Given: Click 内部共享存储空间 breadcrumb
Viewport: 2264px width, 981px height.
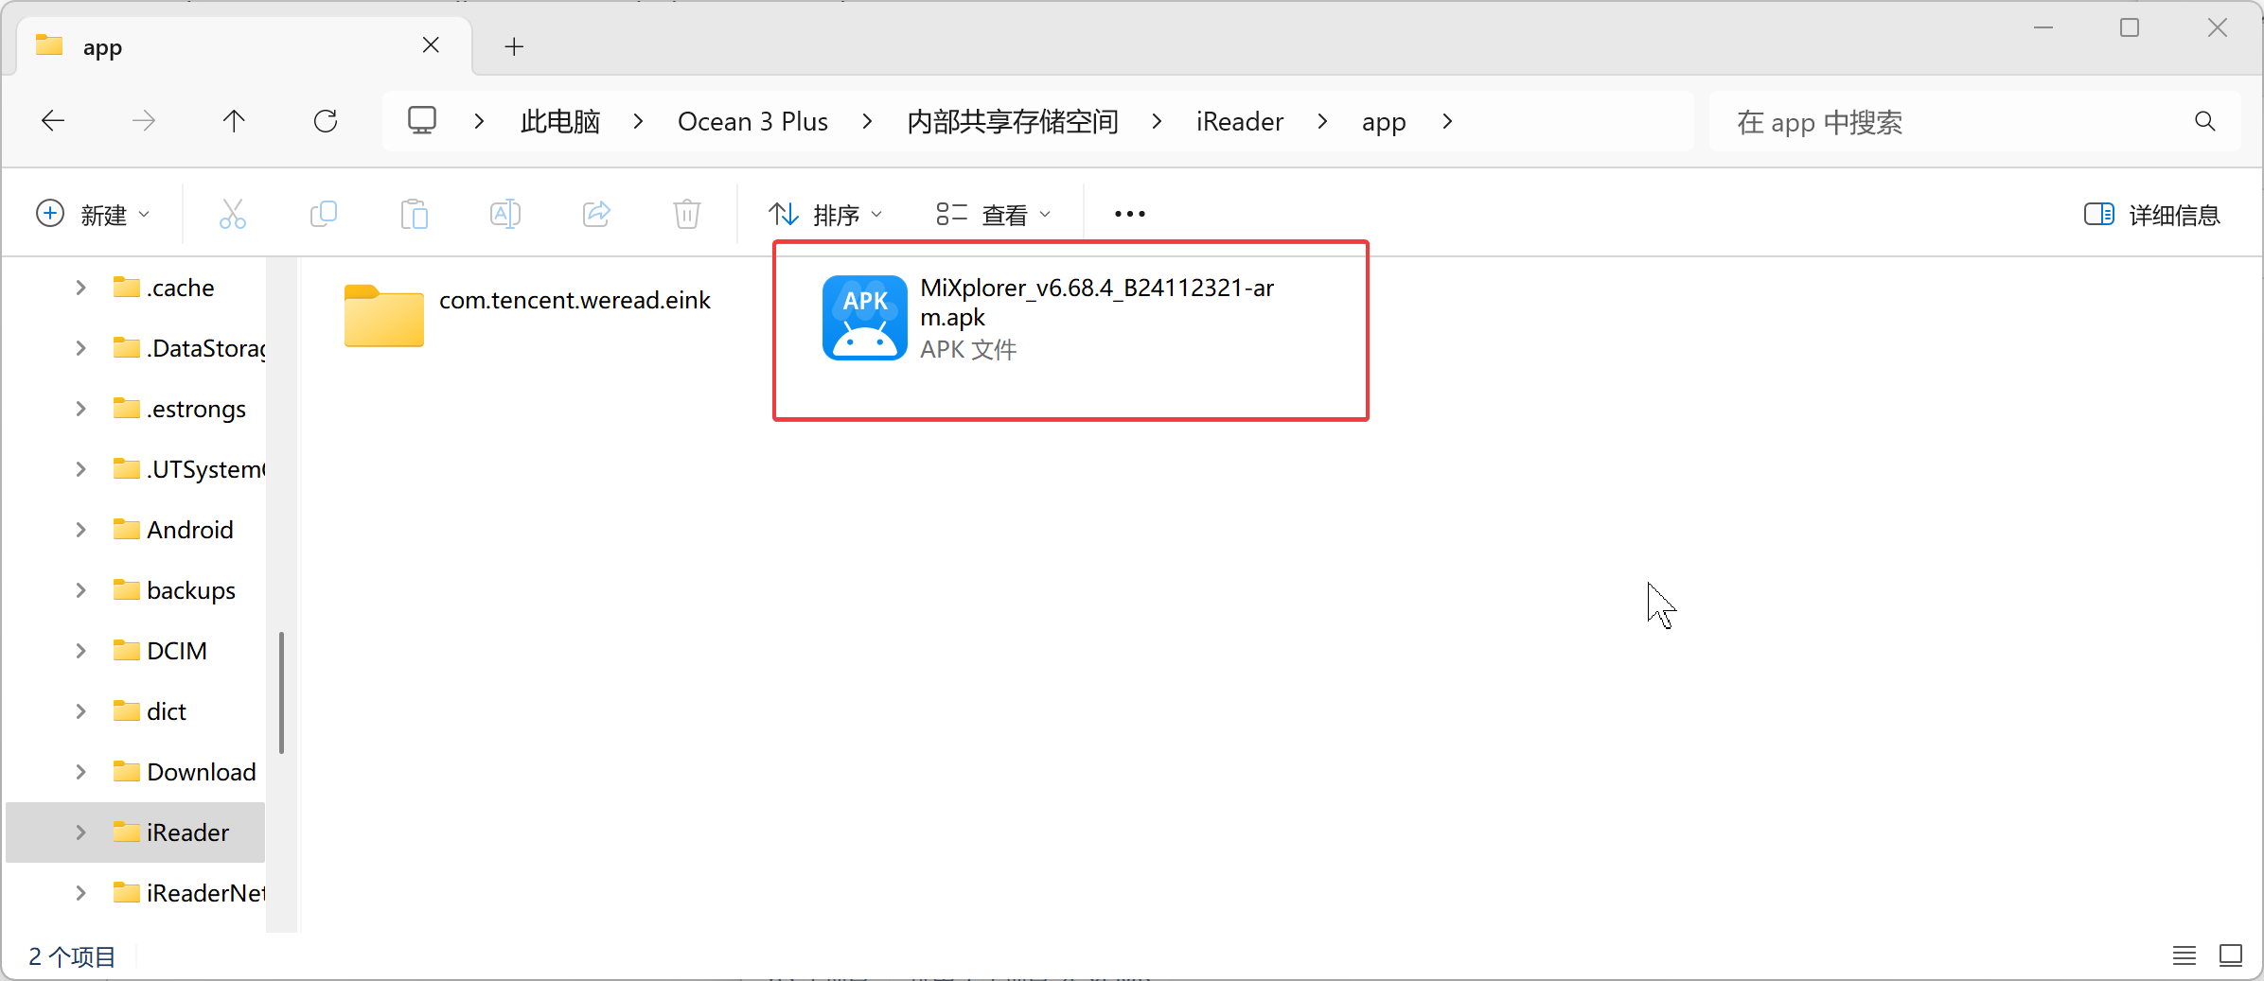Looking at the screenshot, I should click(1013, 121).
